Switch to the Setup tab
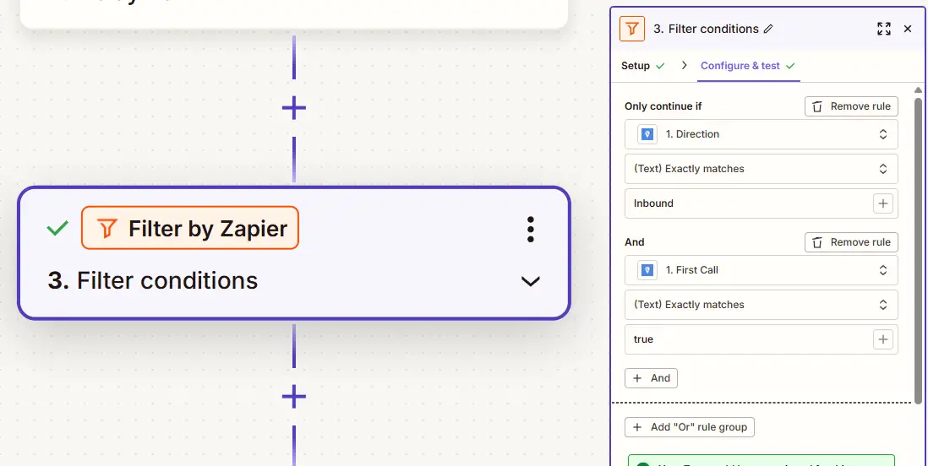 [x=642, y=66]
